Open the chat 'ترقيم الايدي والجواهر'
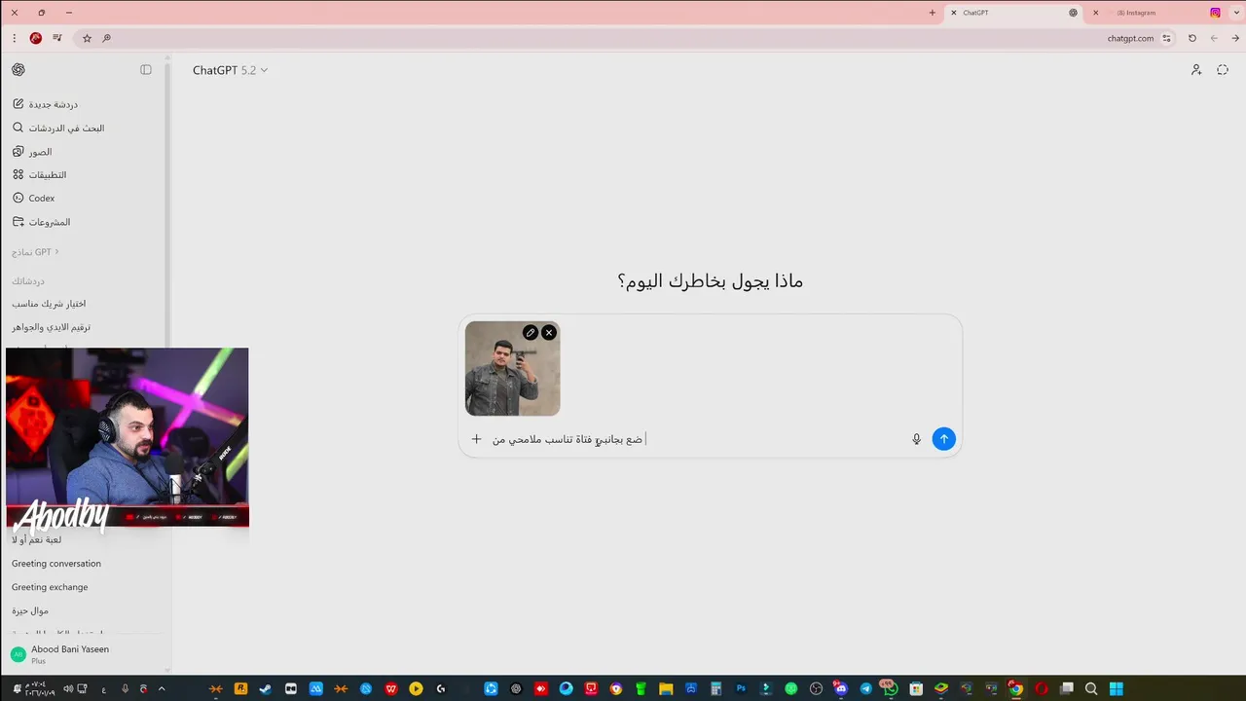This screenshot has height=701, width=1246. 52,327
